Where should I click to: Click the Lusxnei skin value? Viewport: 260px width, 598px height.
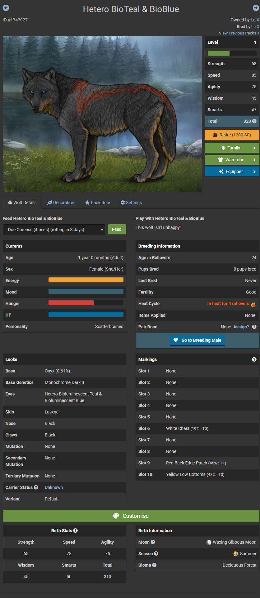point(52,412)
